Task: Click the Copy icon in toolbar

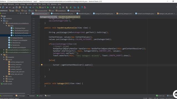Action: coord(17,7)
